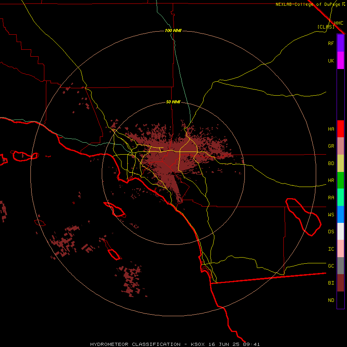The width and height of the screenshot is (347, 347).
Task: Click the Hydrometeor Classification KSOX title text
Action: [x=175, y=344]
